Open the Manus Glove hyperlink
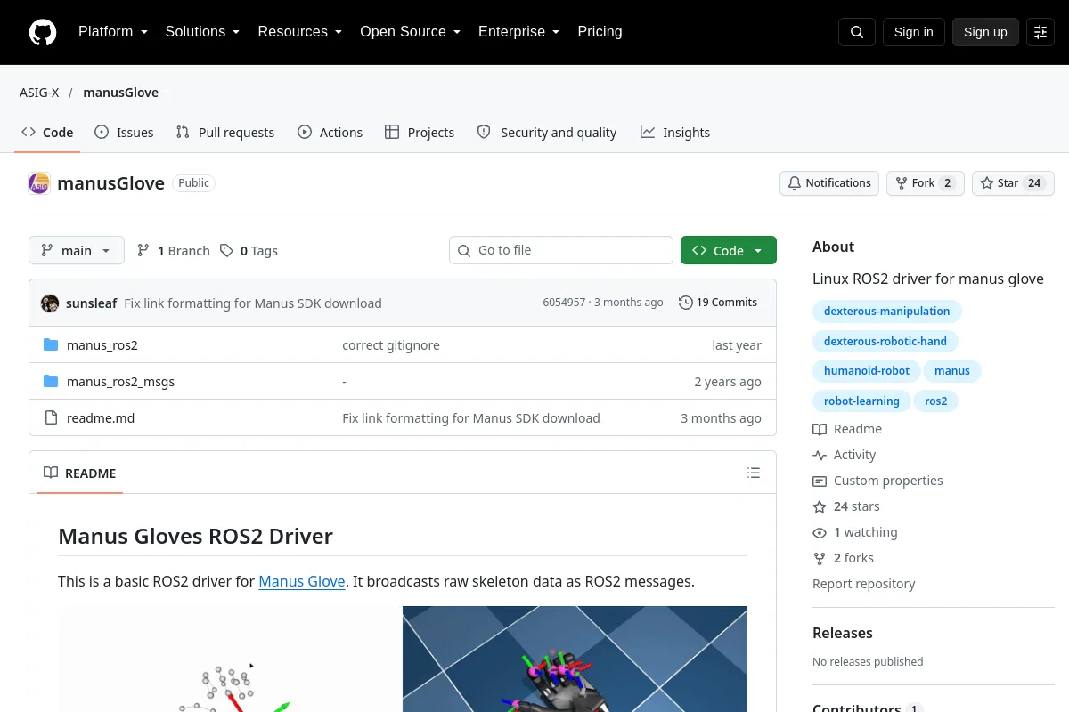The width and height of the screenshot is (1069, 712). (x=302, y=581)
